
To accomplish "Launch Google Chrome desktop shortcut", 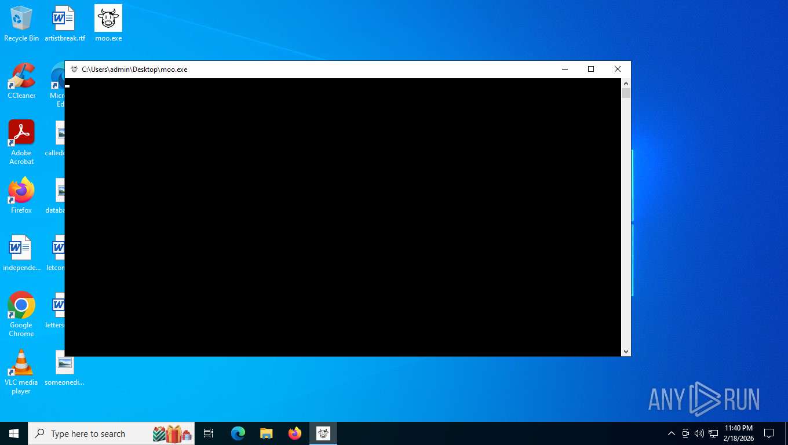I will [21, 314].
